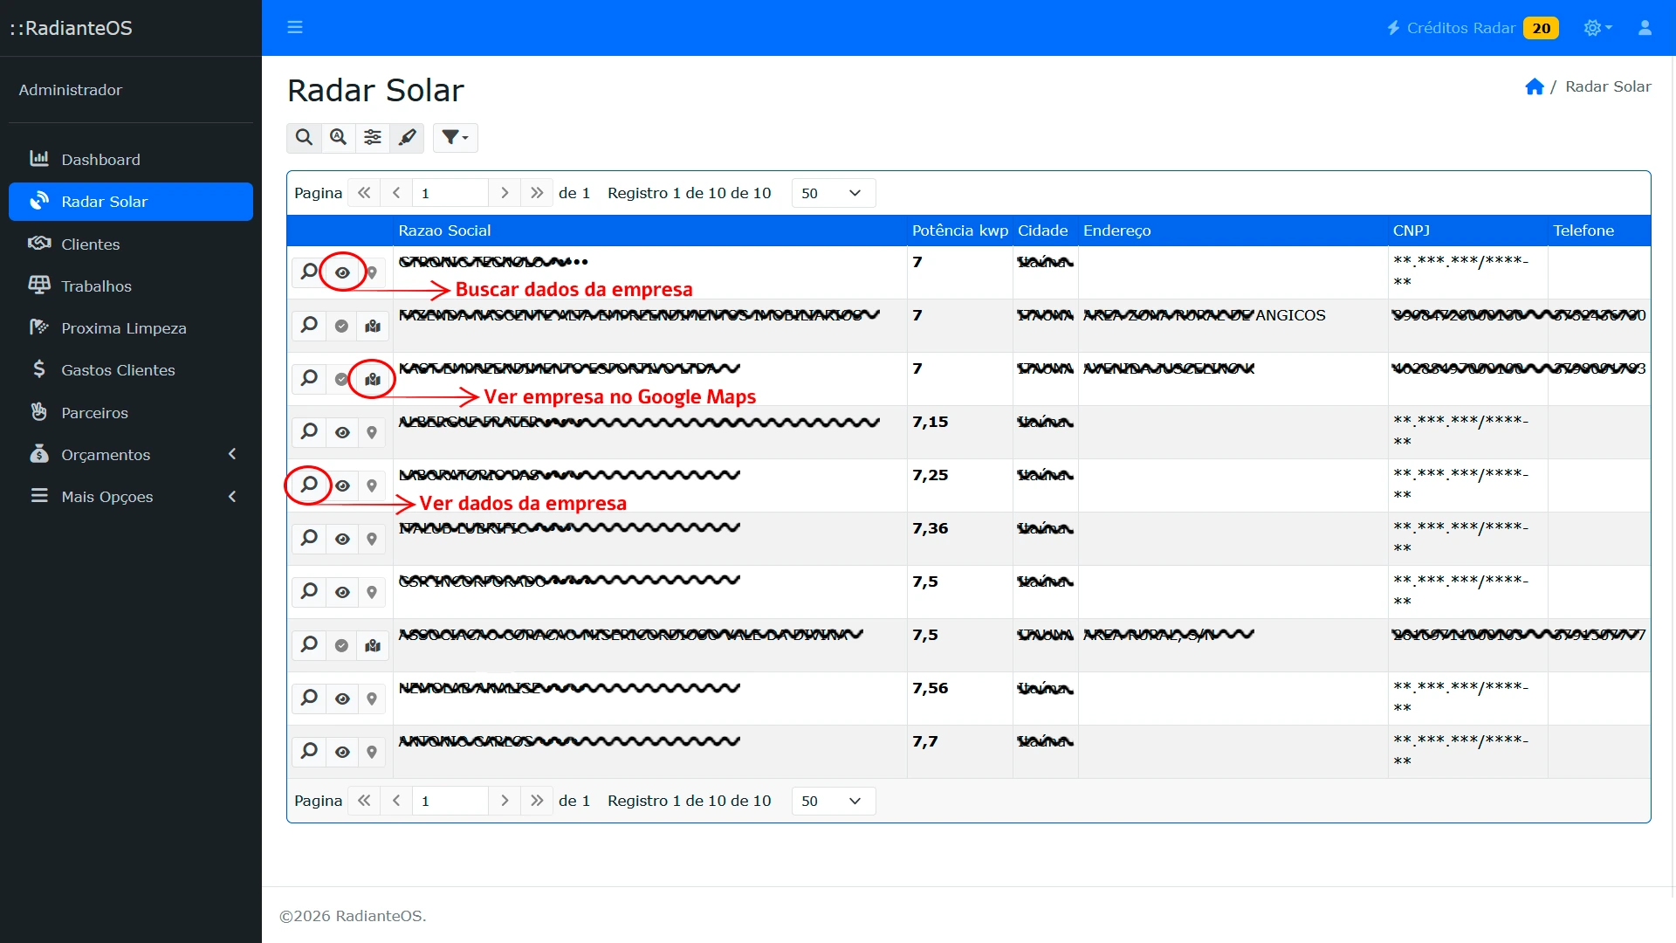1676x943 pixels.
Task: Open the top page-size 50 dropdown
Action: [833, 193]
